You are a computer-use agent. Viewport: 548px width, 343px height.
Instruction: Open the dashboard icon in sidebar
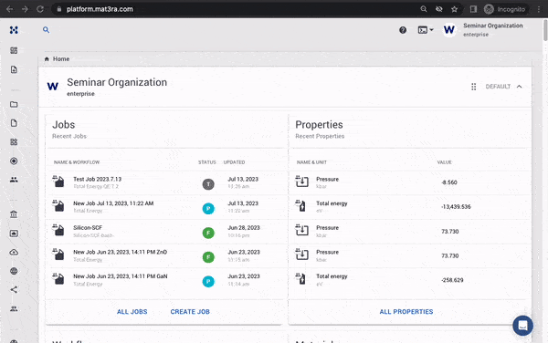coord(14,50)
